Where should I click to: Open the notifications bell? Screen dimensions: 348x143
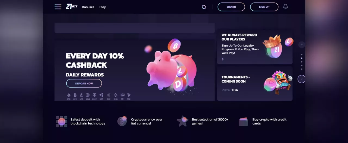tap(285, 7)
